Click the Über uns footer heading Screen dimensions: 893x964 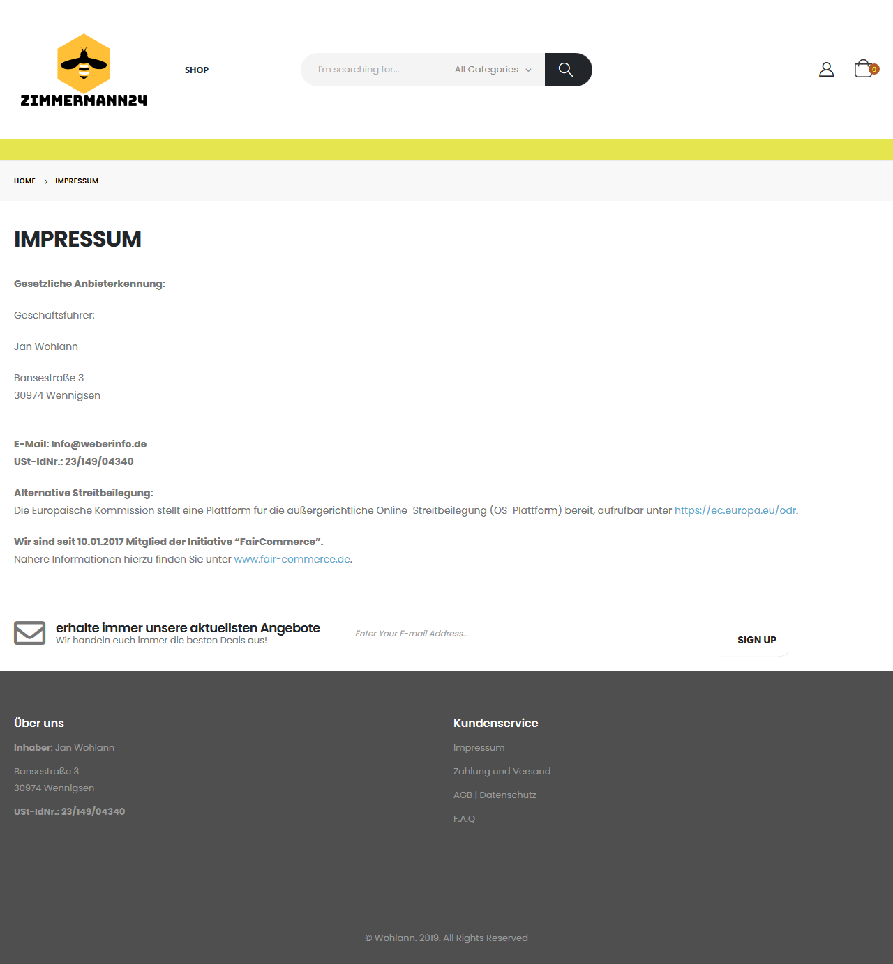[x=39, y=723]
